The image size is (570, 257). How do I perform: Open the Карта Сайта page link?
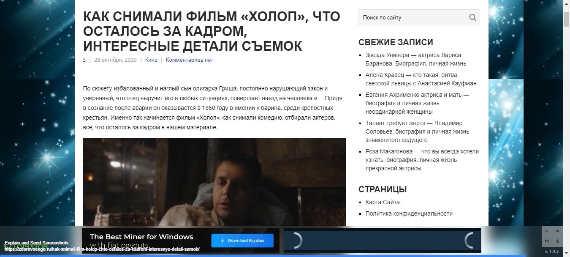coord(383,202)
